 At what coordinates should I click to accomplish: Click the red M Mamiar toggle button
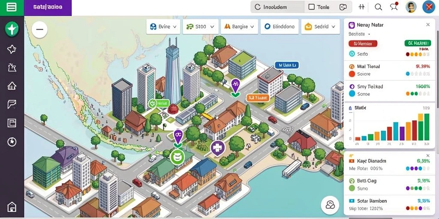[x=363, y=44]
